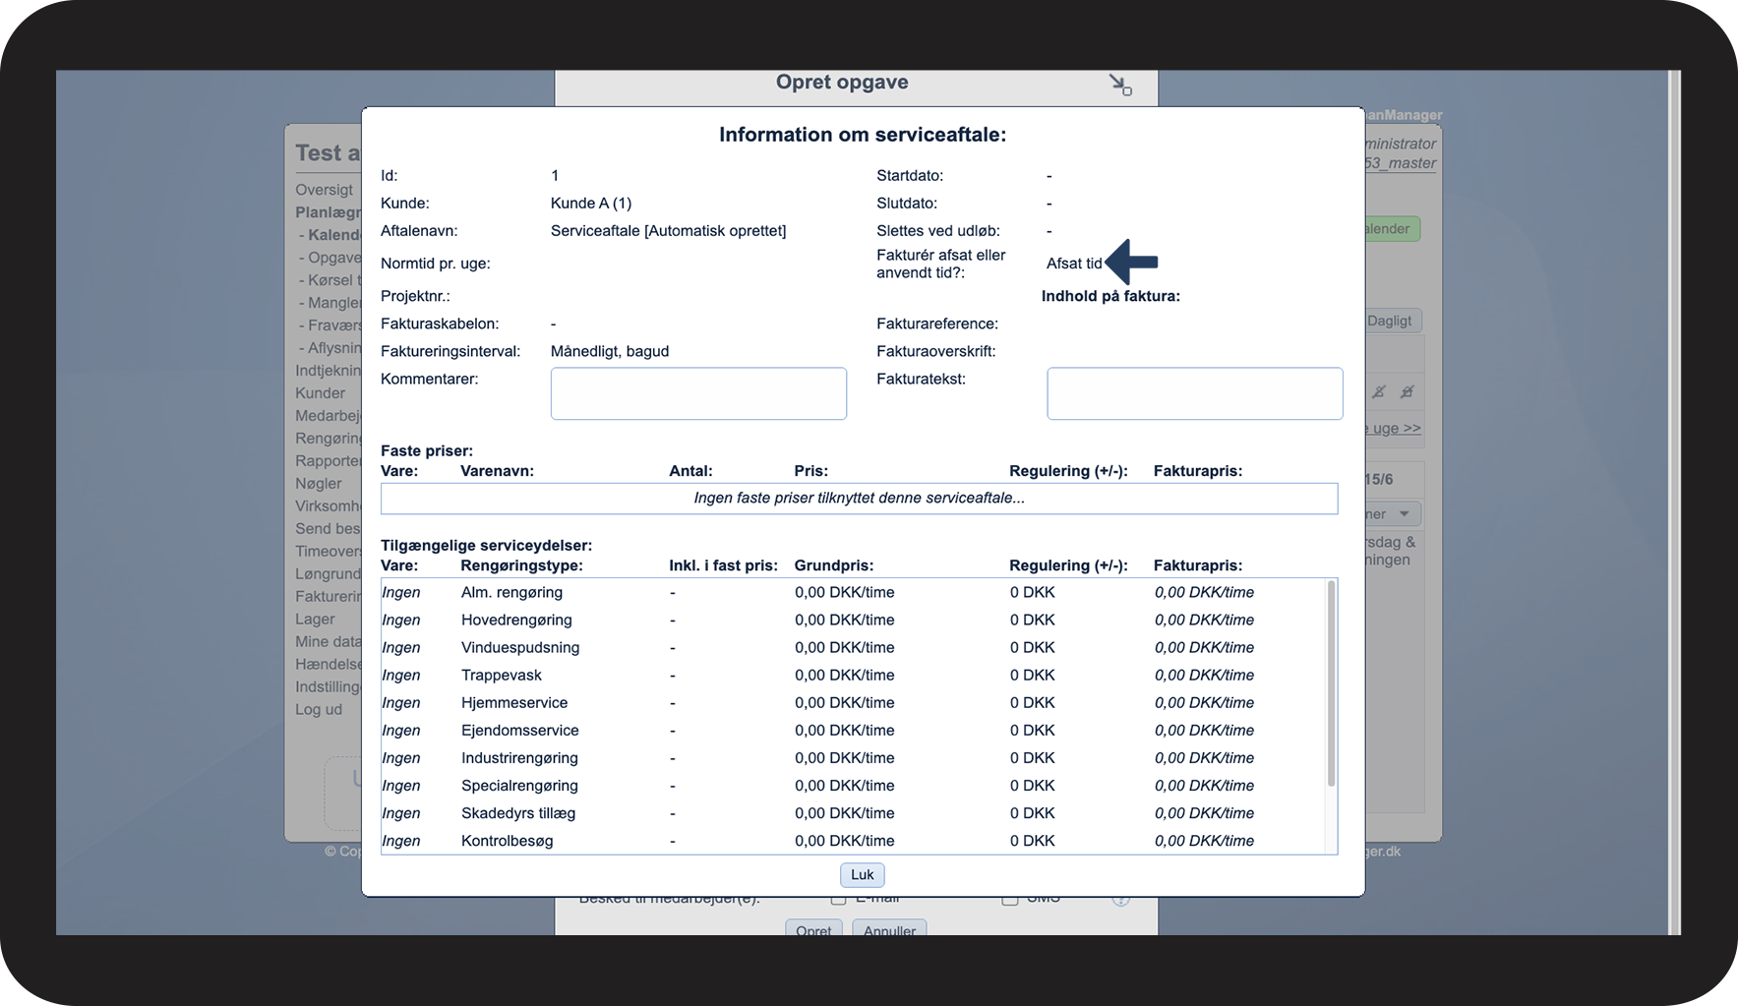Open the '53_master' account link
The width and height of the screenshot is (1738, 1006).
[1401, 163]
